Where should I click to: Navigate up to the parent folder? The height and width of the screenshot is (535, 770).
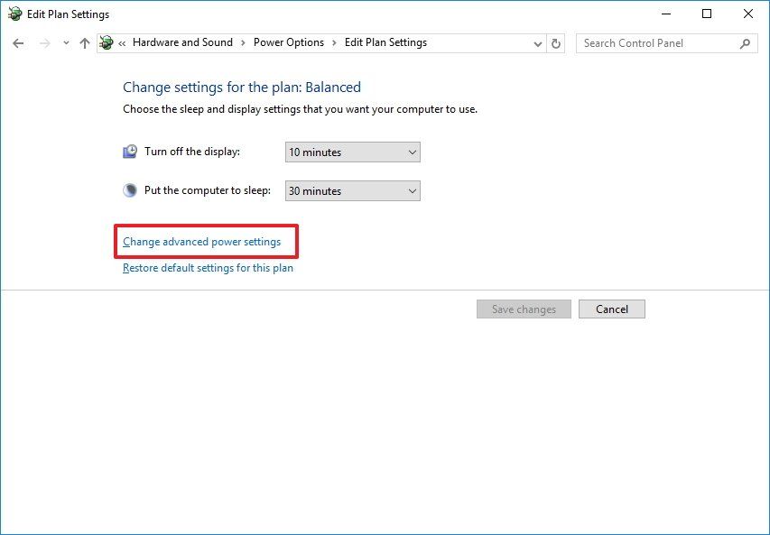[85, 42]
